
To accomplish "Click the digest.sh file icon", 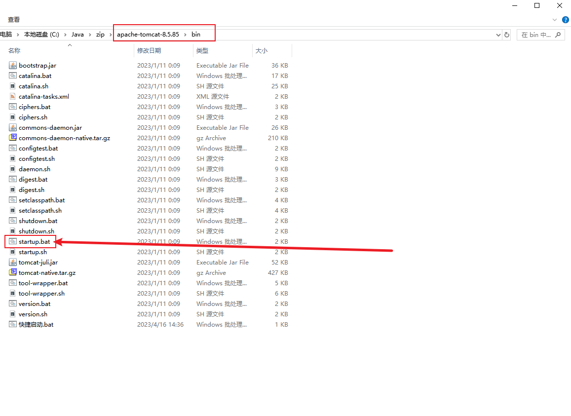I will tap(13, 190).
